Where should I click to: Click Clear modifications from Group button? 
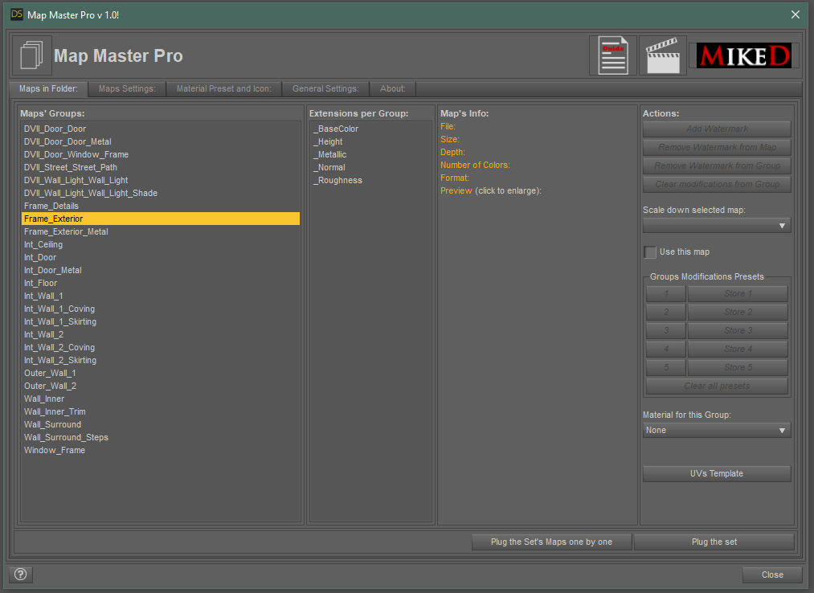[x=717, y=184]
